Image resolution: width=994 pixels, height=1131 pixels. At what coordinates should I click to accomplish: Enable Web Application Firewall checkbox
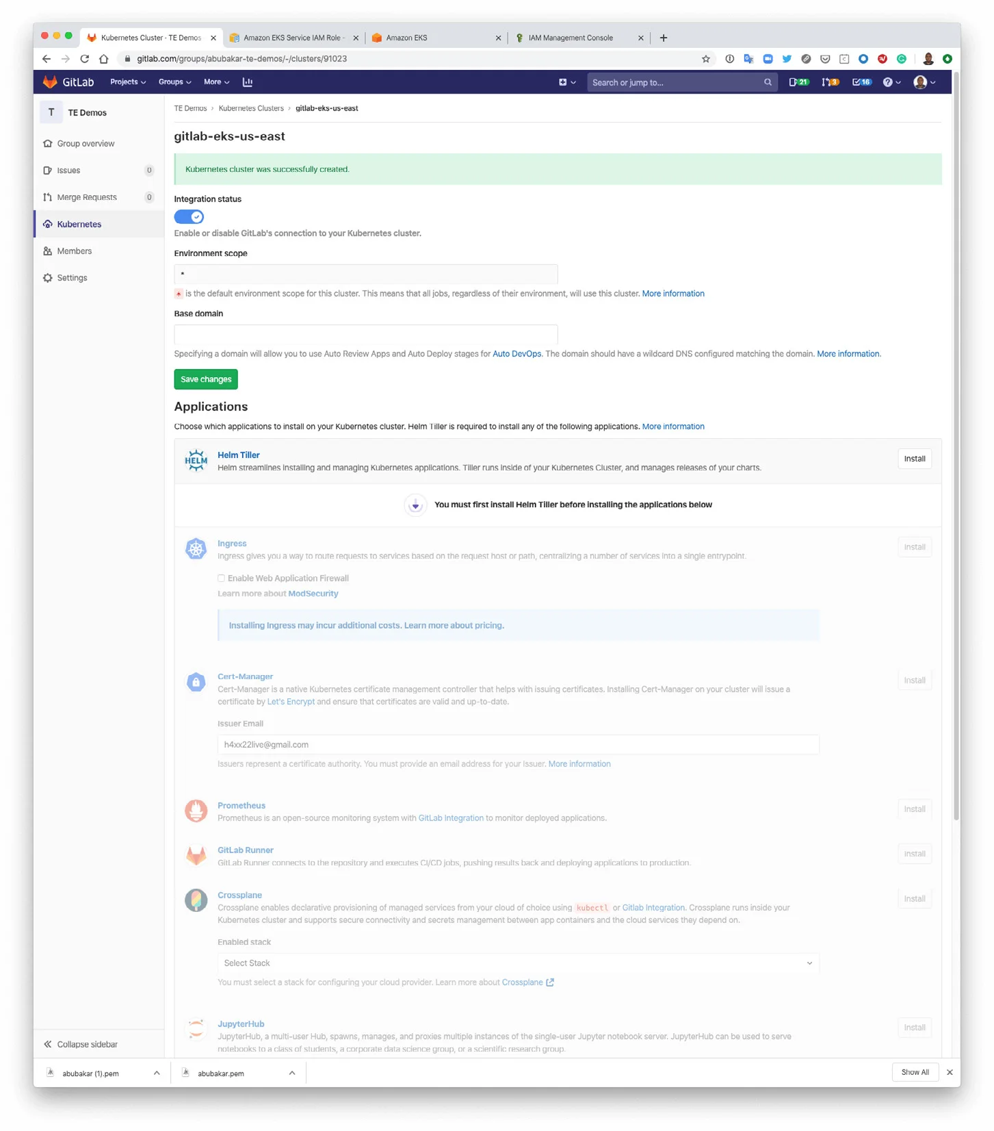(221, 579)
